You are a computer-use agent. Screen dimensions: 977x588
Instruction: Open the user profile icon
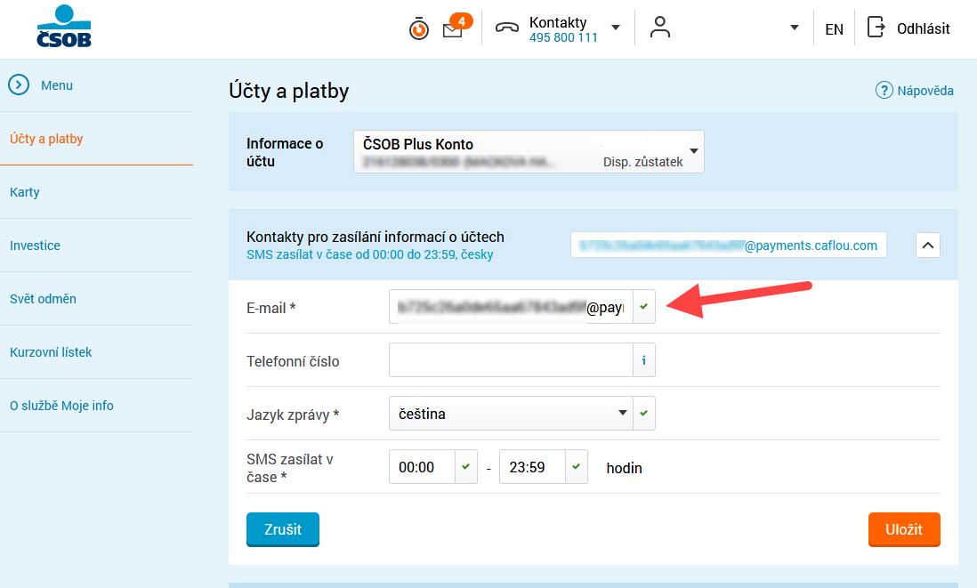[659, 28]
